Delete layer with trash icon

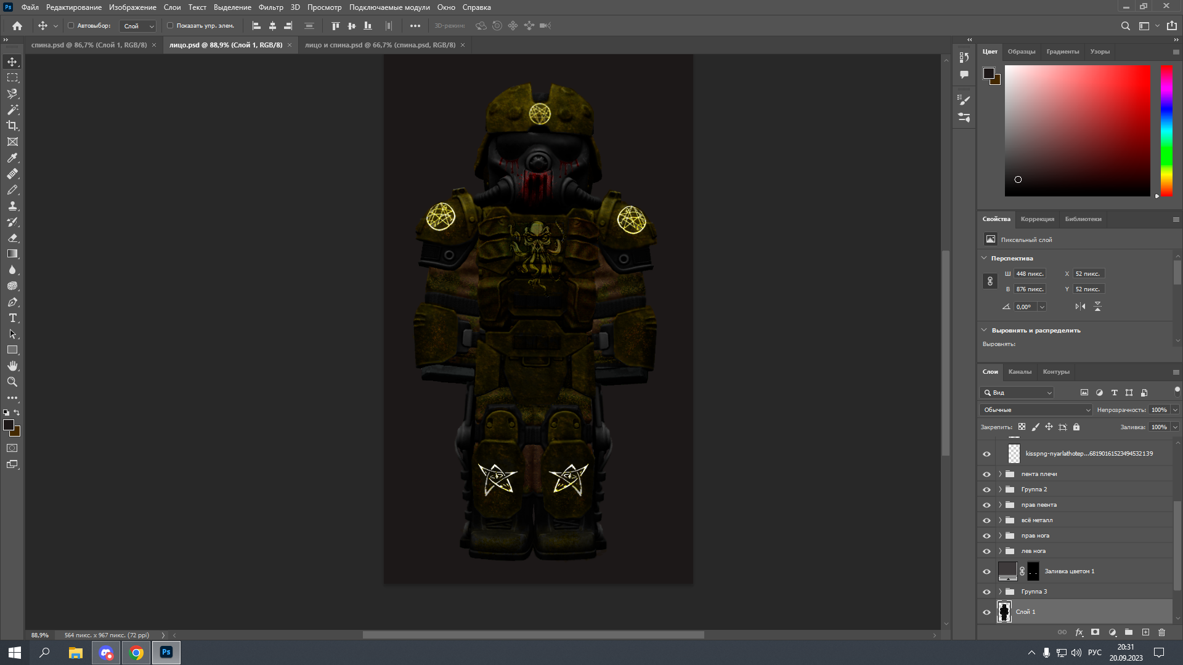click(1161, 632)
